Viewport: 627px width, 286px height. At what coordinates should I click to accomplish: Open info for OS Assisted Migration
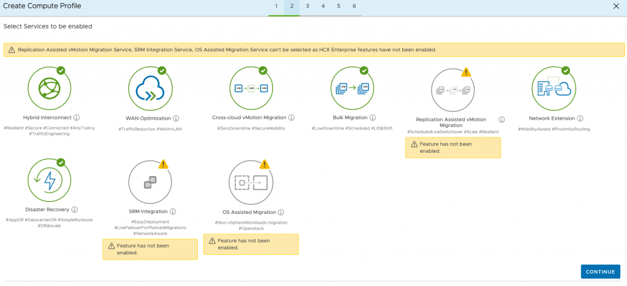tap(281, 212)
